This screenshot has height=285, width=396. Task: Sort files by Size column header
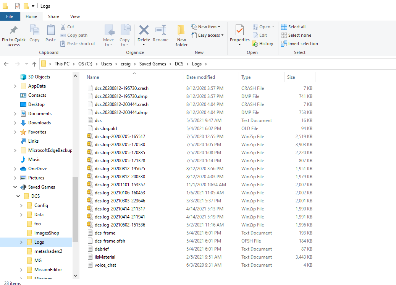[x=300, y=77]
